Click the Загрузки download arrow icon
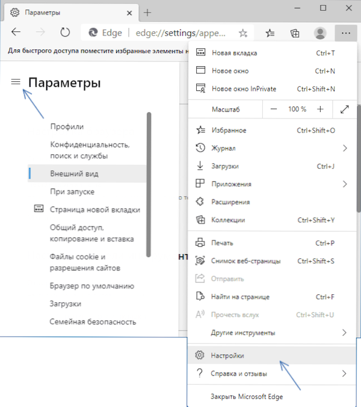 point(200,166)
